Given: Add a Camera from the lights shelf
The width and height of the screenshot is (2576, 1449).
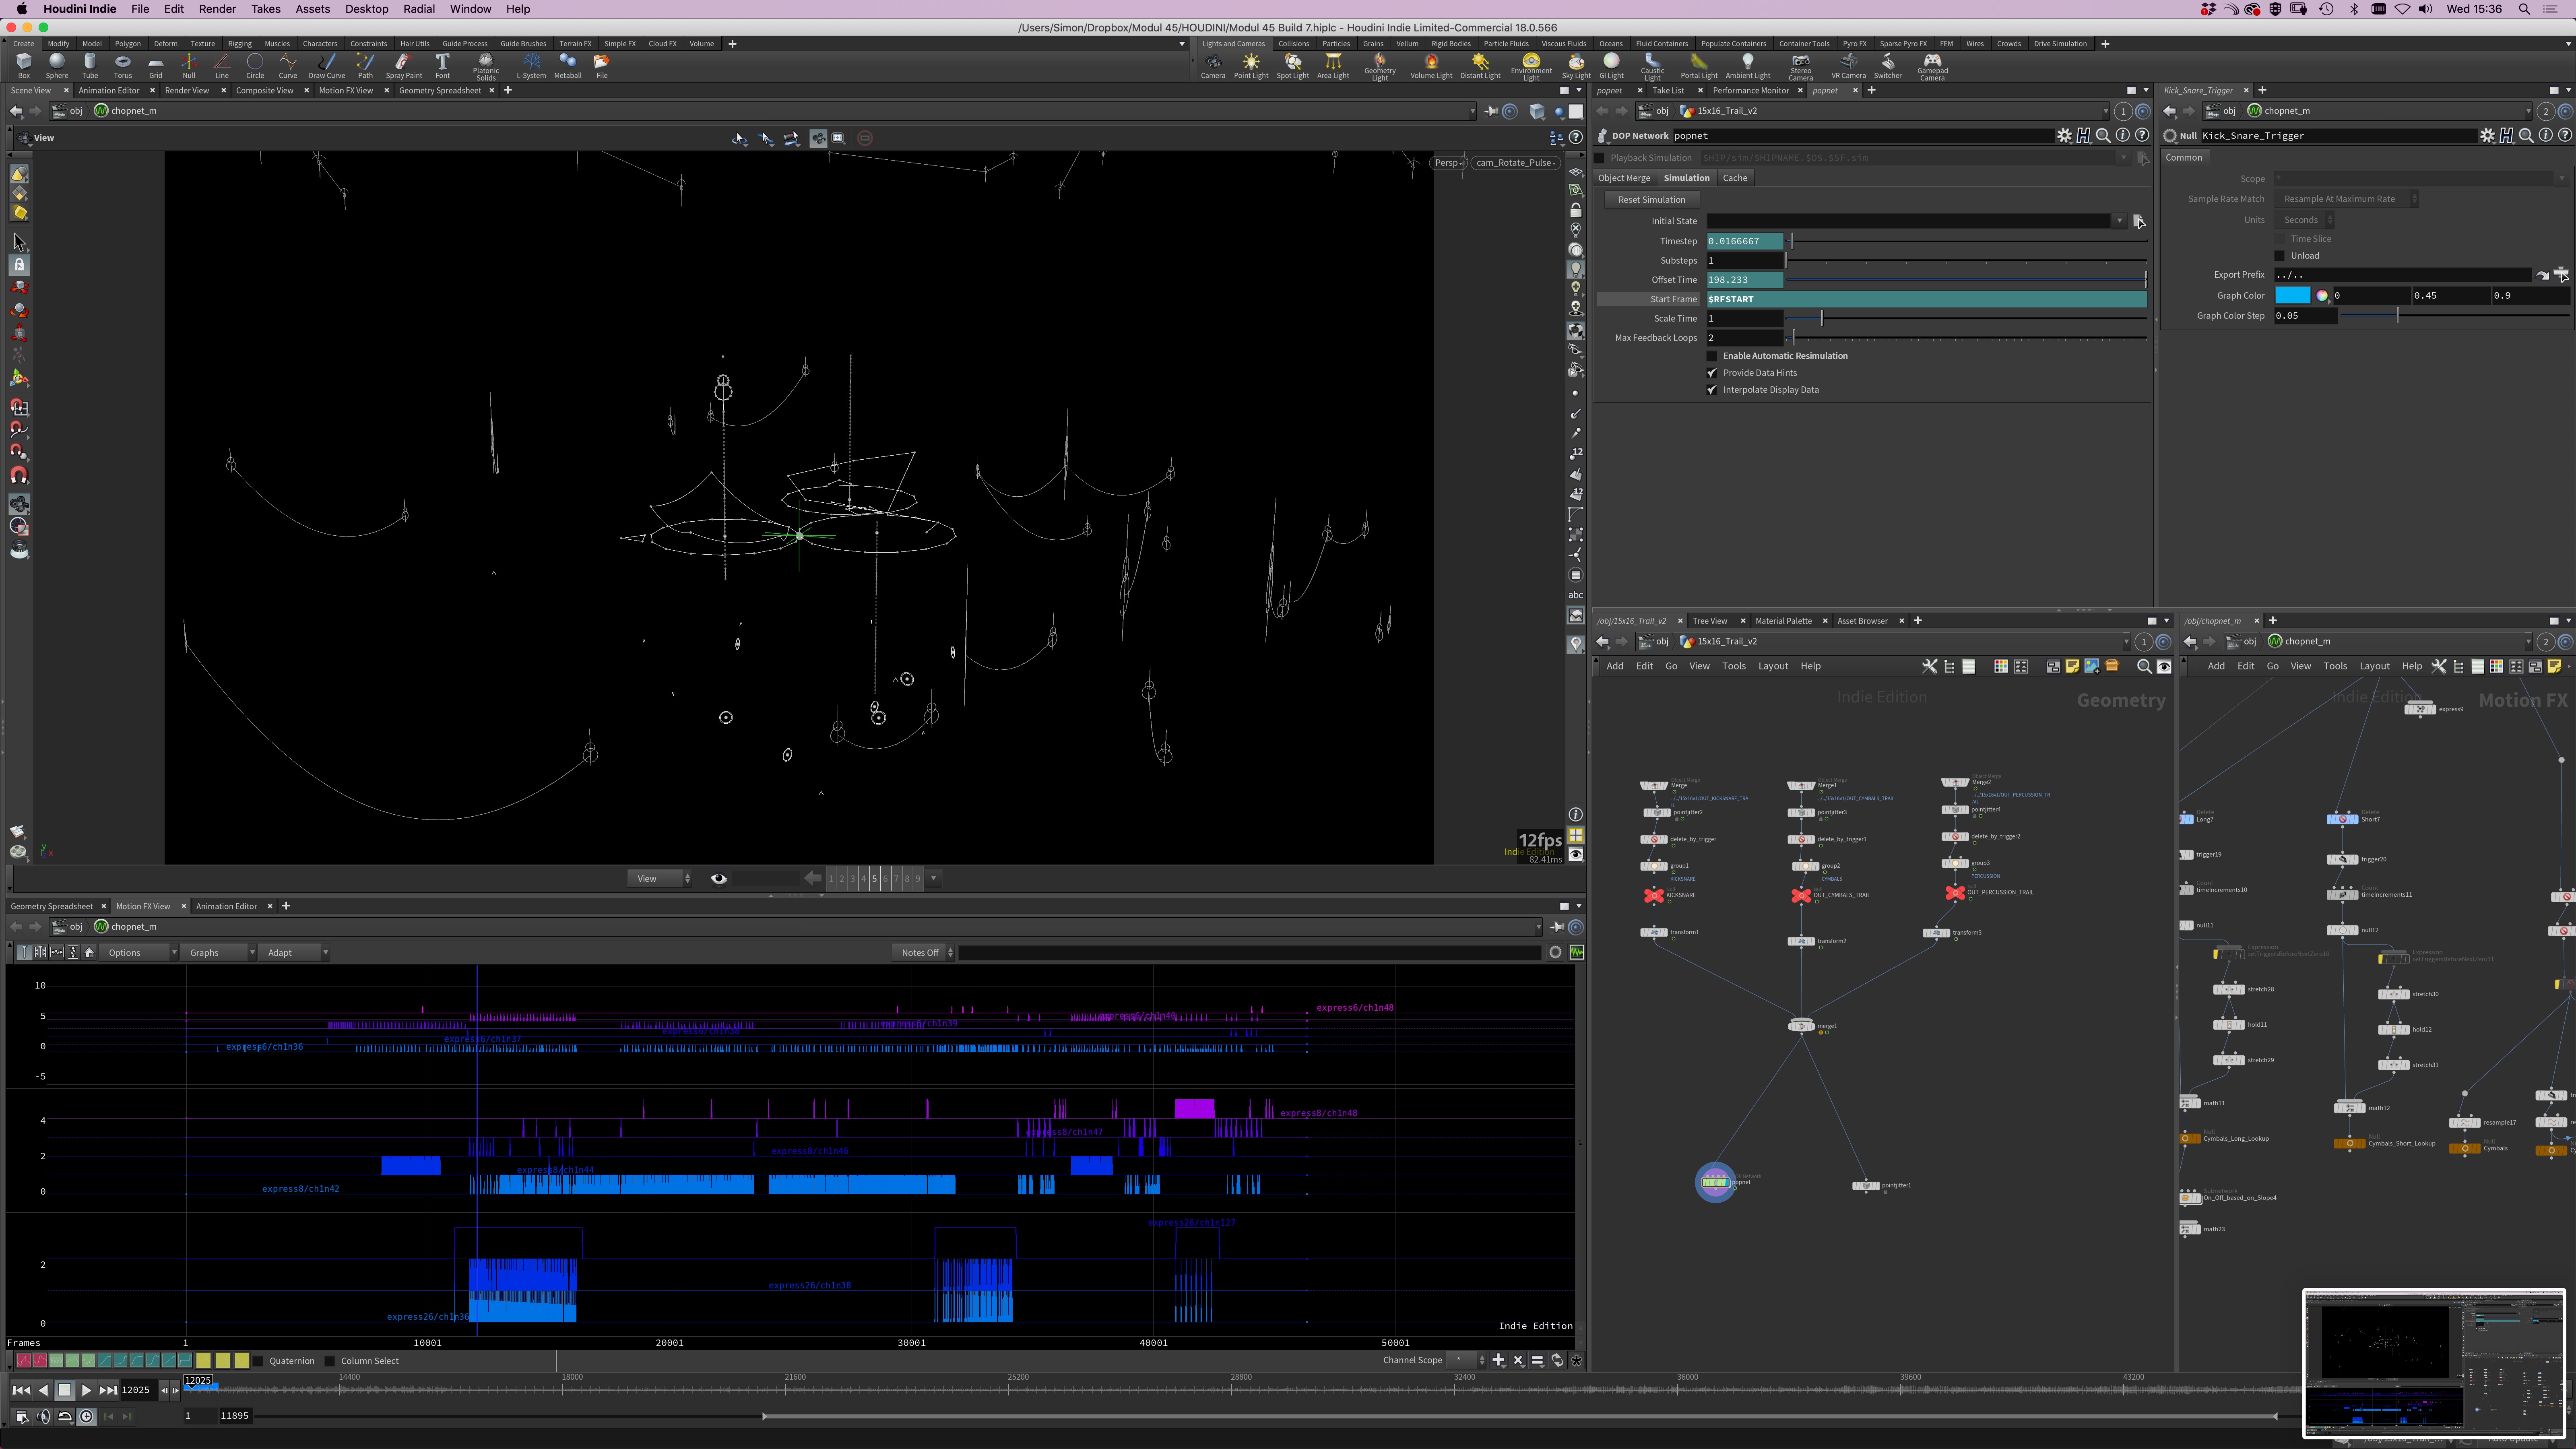Looking at the screenshot, I should tap(1213, 66).
